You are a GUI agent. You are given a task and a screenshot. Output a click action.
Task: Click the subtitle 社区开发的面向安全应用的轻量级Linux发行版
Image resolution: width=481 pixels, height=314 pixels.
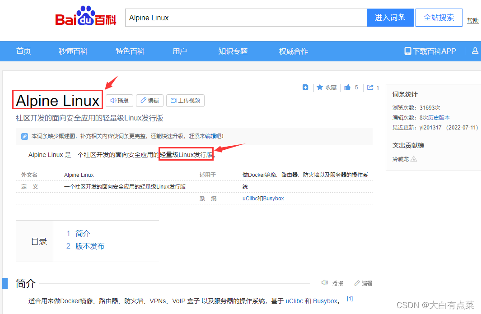click(x=89, y=118)
